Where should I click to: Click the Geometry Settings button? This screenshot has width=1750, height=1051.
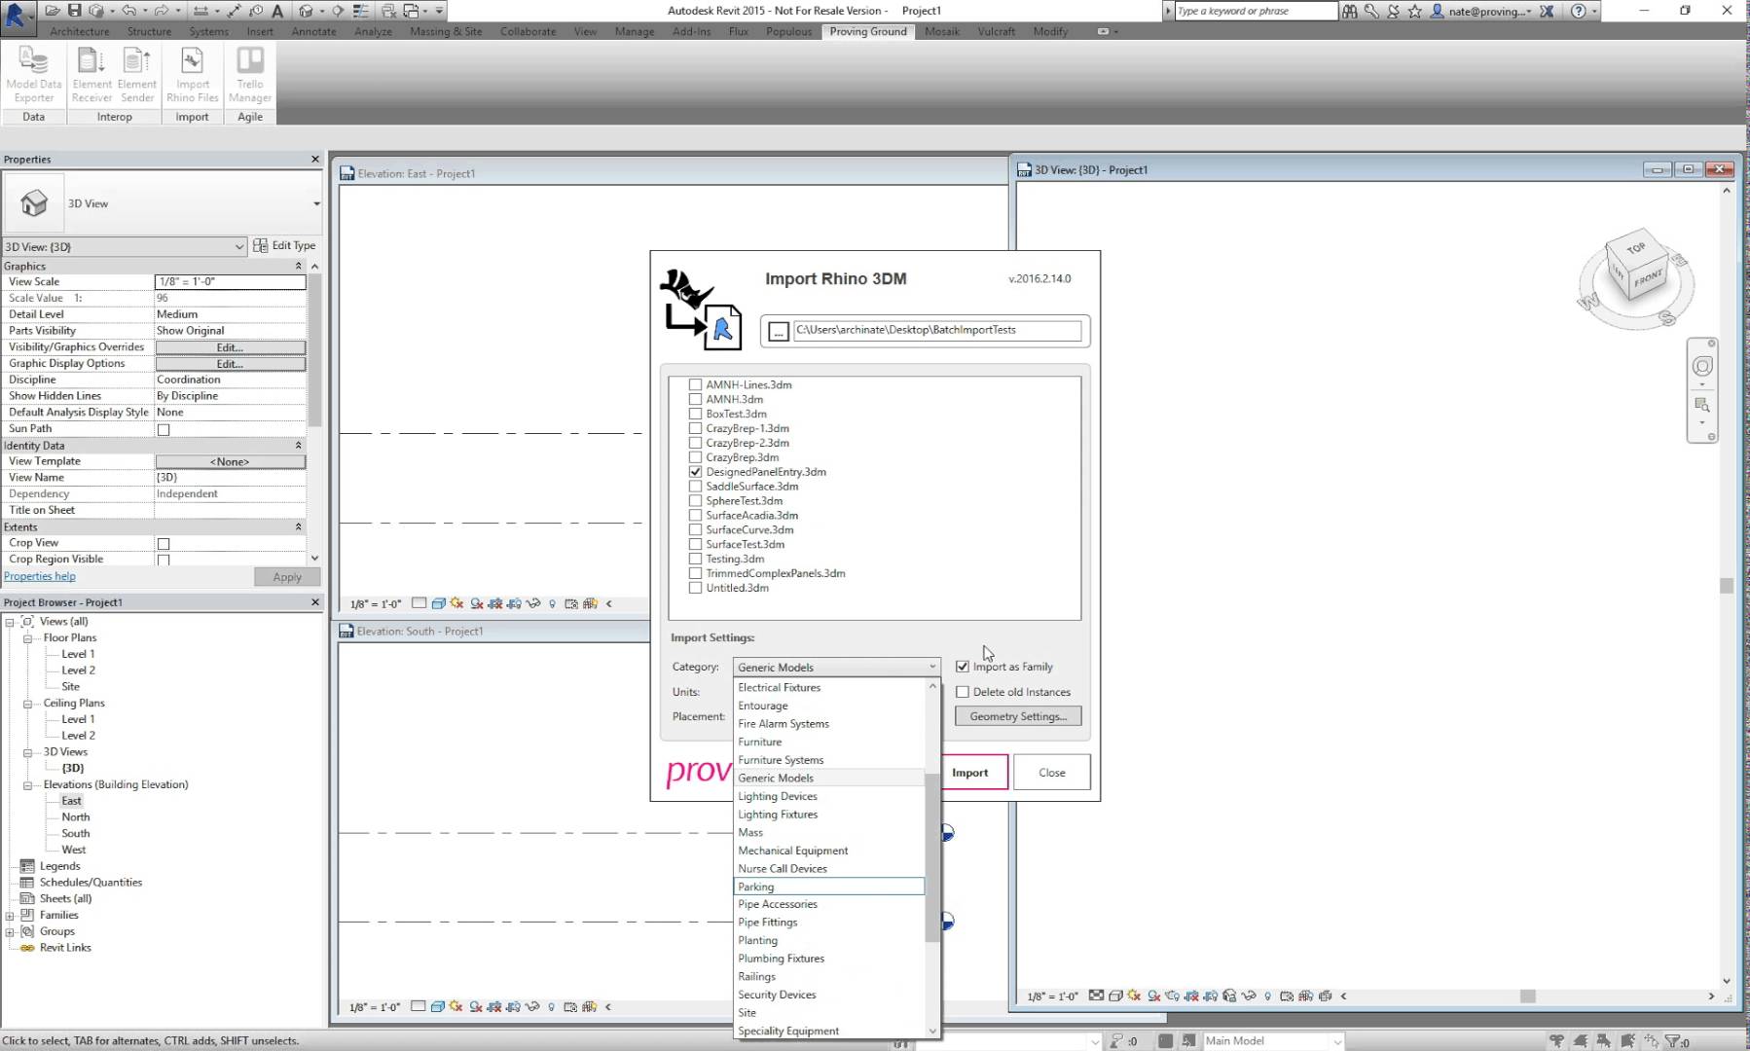coord(1017,715)
